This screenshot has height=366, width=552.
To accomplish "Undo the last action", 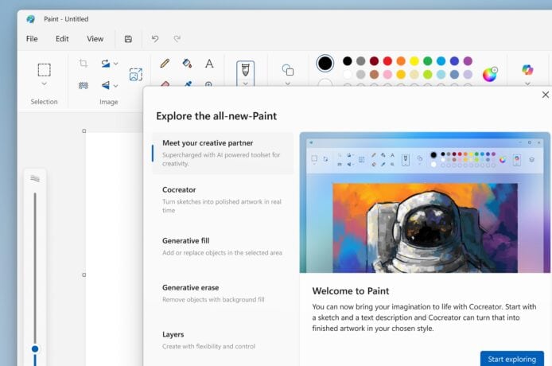I will click(155, 38).
